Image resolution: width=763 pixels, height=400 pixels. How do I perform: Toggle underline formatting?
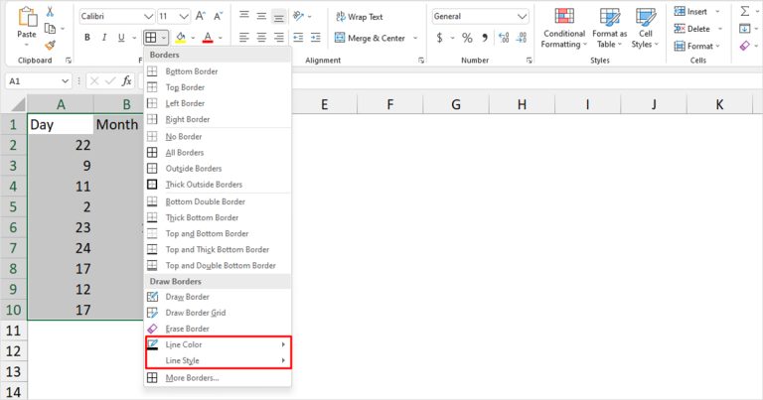(x=121, y=38)
